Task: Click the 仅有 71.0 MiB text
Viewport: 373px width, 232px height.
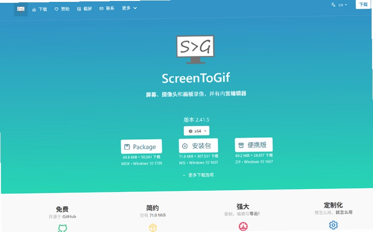Action: point(153,215)
